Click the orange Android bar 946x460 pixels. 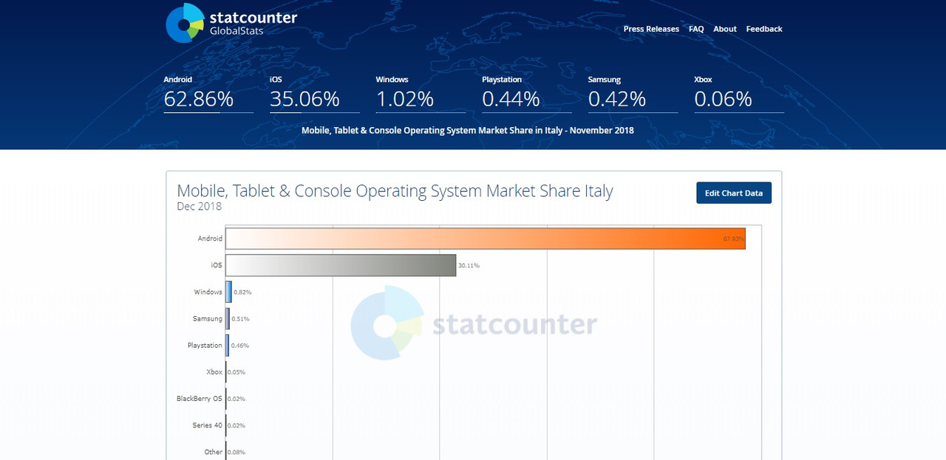(x=486, y=238)
